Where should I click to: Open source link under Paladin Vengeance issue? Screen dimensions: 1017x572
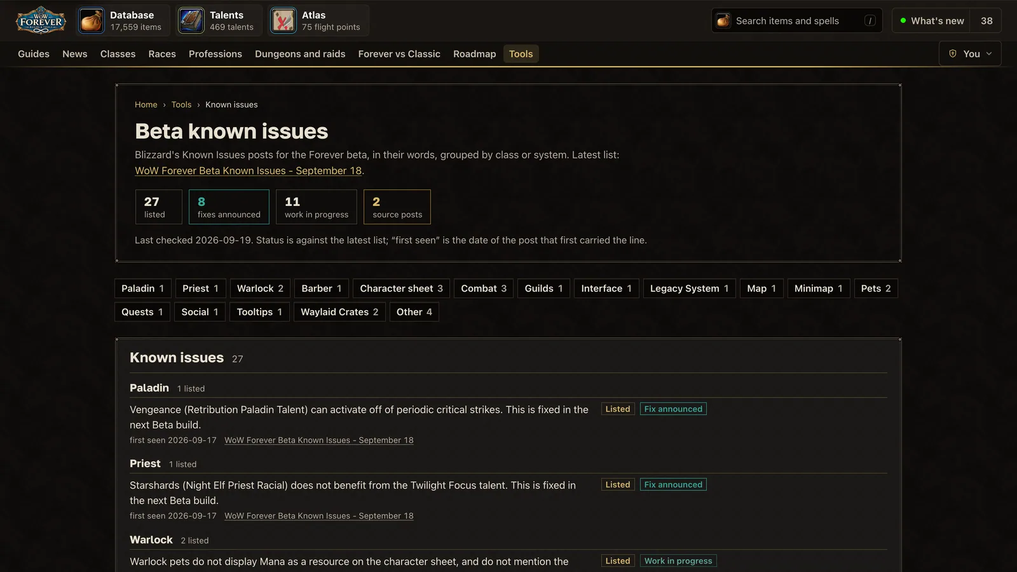click(319, 440)
